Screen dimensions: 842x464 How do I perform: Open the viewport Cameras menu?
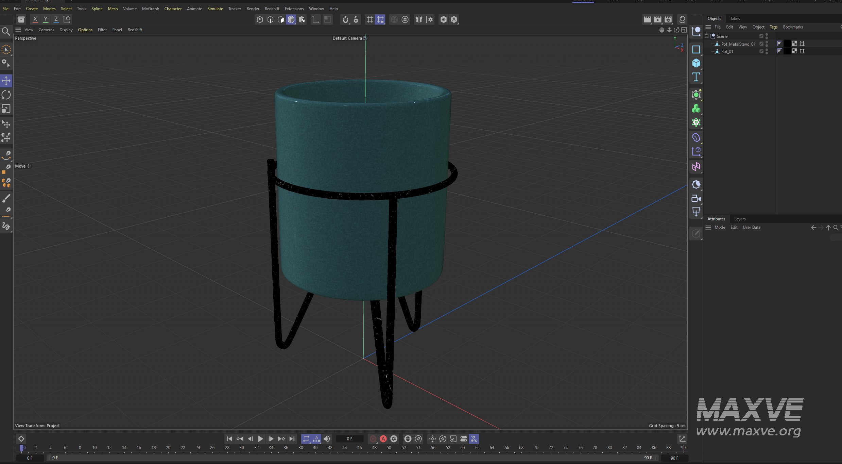tap(46, 30)
